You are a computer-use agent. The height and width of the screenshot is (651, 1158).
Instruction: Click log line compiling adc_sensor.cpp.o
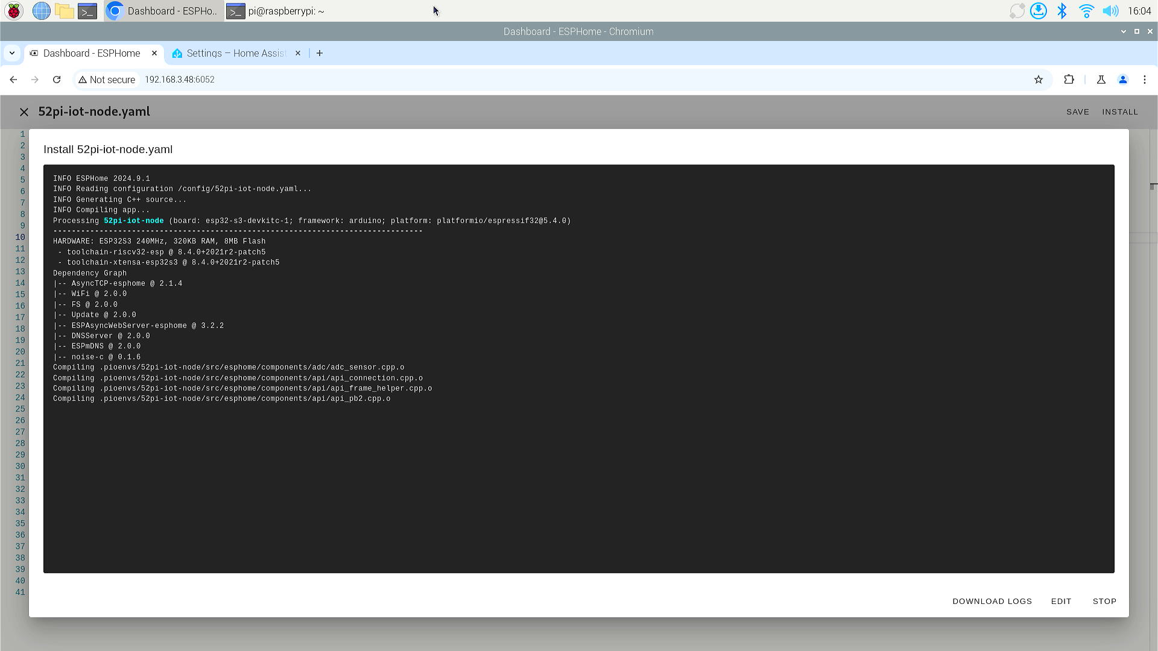229,367
